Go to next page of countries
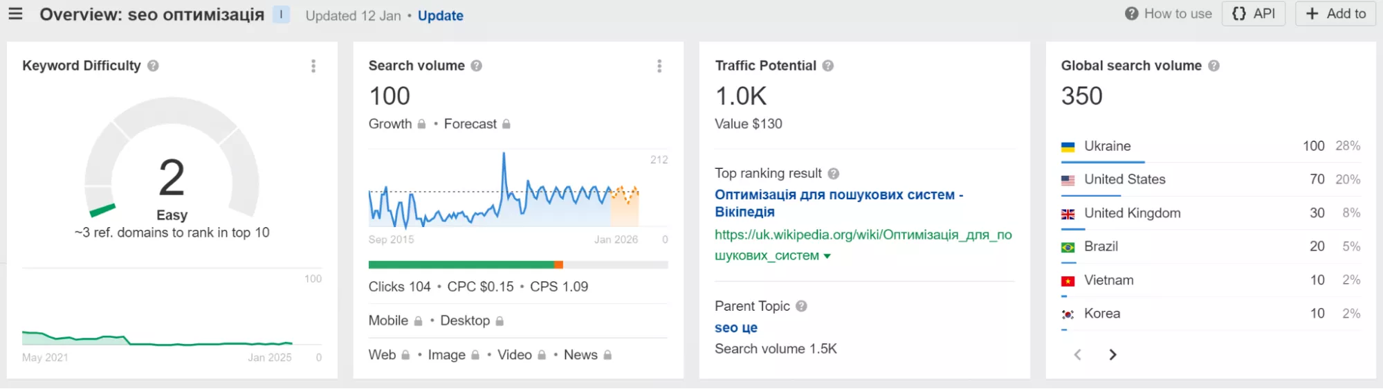The width and height of the screenshot is (1383, 389). 1112,355
